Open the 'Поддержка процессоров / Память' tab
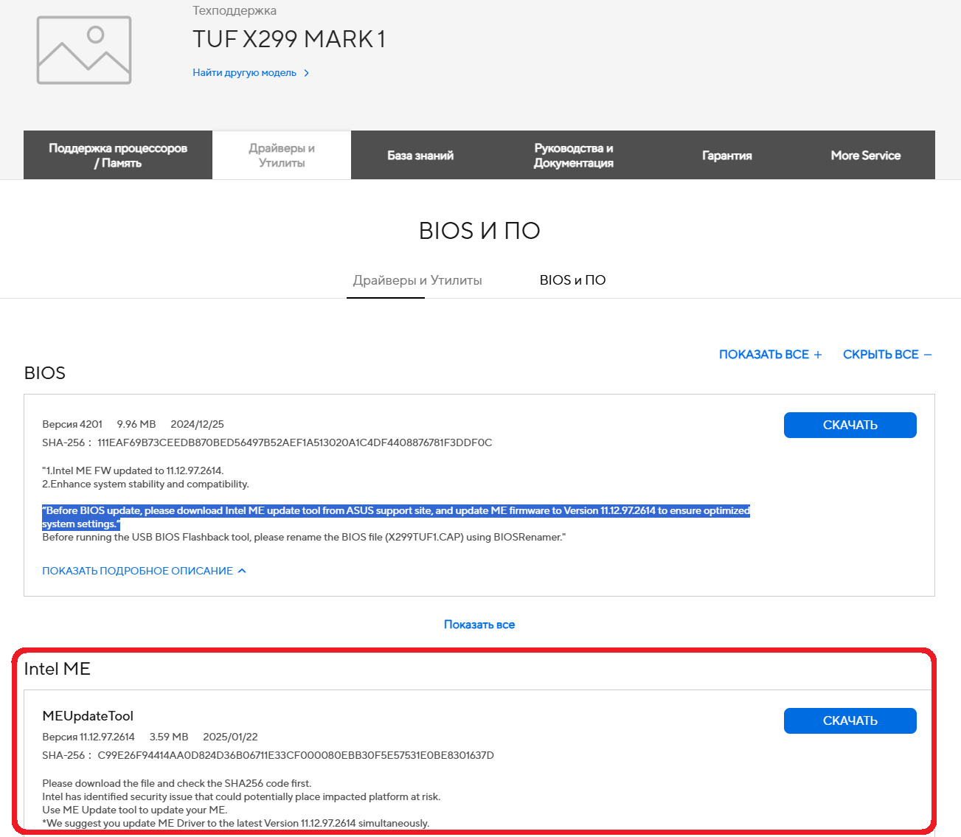Viewport: 961px width, 837px height. click(118, 155)
